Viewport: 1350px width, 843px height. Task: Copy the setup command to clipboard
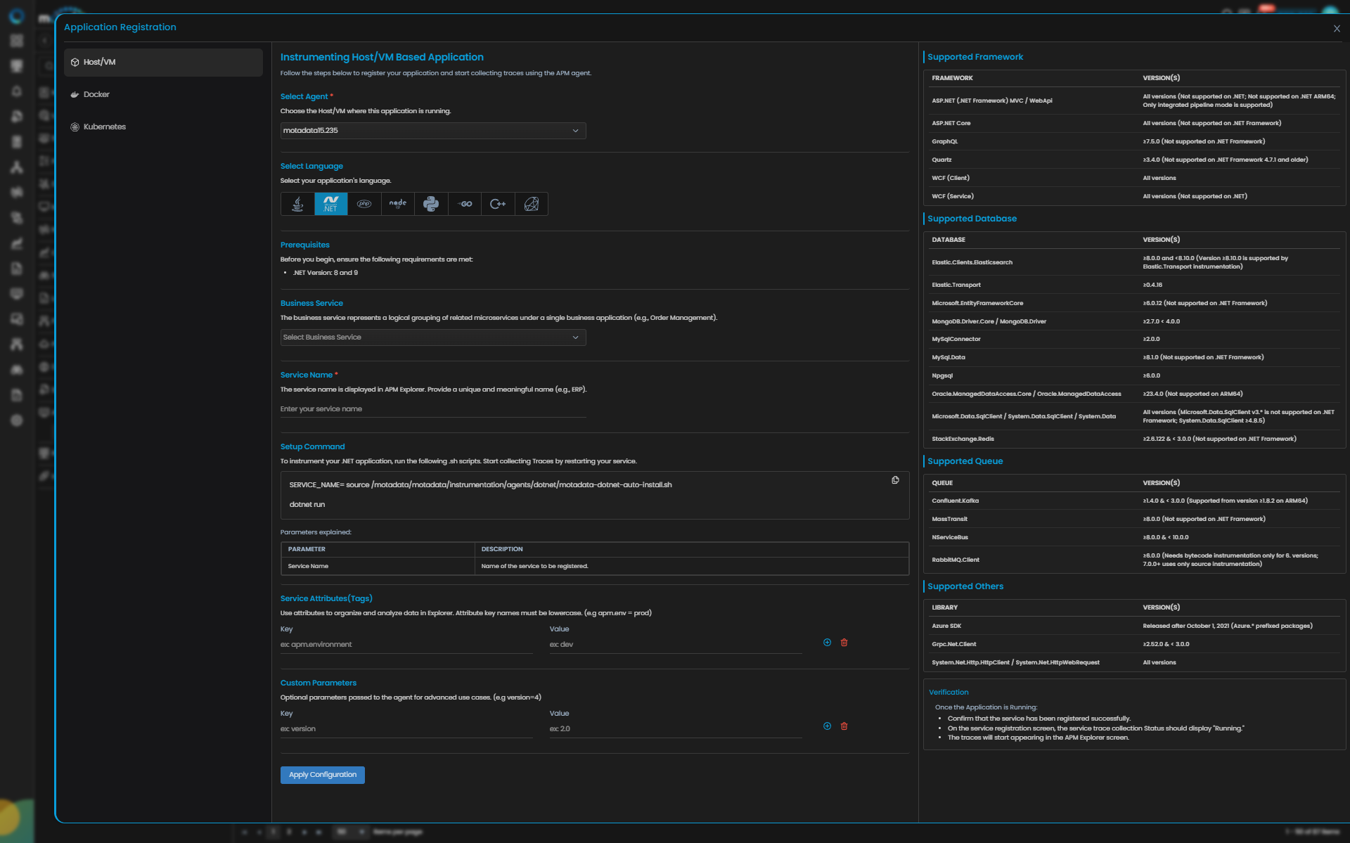[895, 480]
